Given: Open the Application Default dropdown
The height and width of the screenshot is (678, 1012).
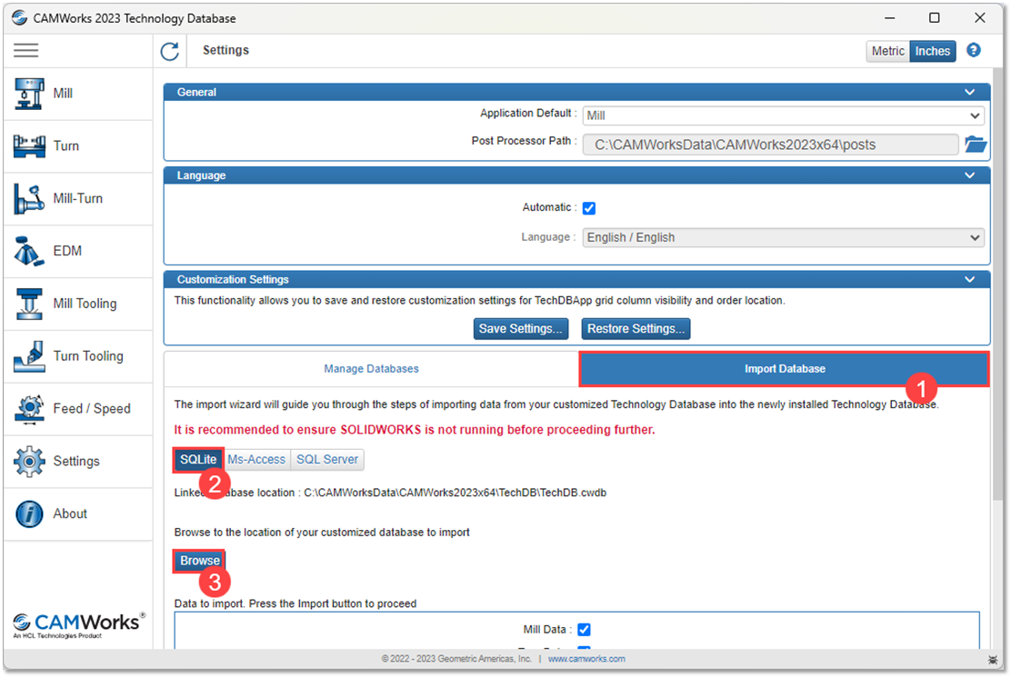Looking at the screenshot, I should (783, 115).
